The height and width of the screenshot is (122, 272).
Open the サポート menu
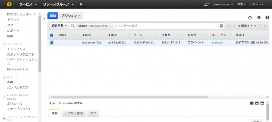tap(257, 5)
